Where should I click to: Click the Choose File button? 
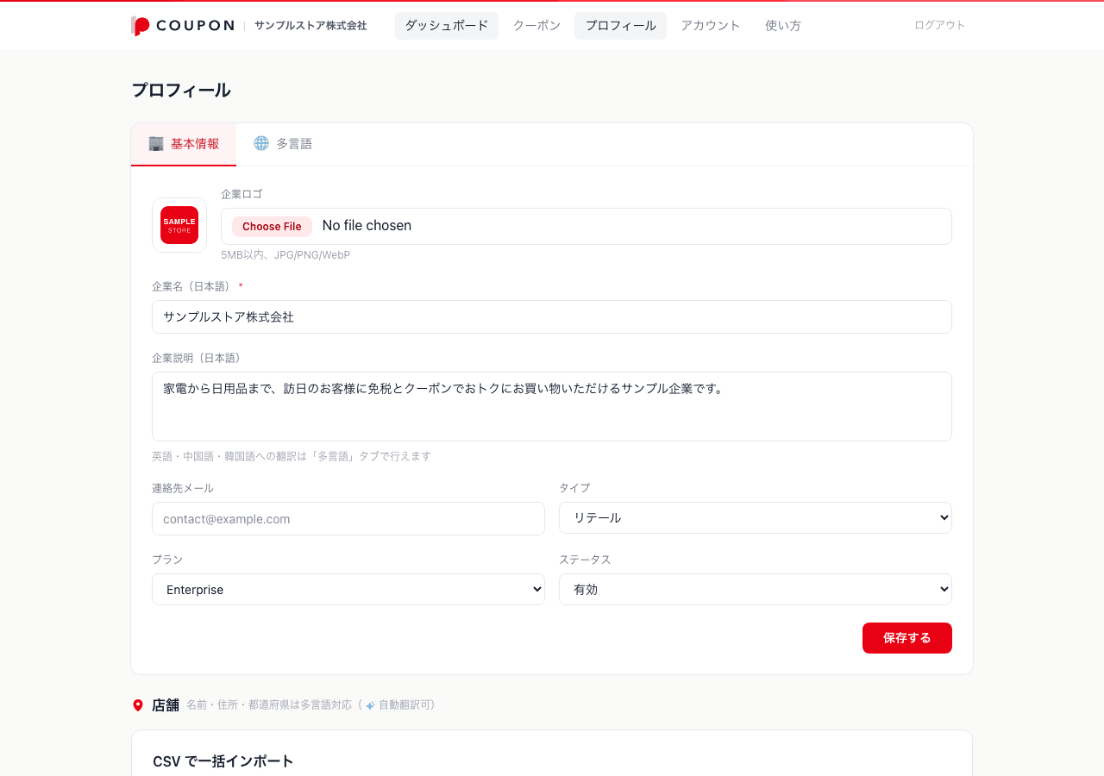point(272,227)
